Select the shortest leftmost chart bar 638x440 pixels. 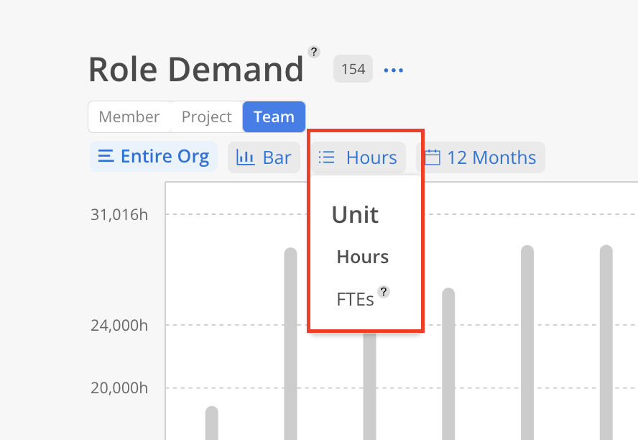tap(212, 423)
